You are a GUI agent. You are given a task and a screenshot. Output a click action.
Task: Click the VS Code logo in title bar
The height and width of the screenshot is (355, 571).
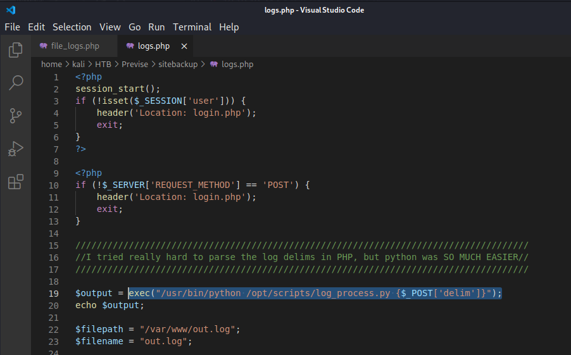[10, 10]
